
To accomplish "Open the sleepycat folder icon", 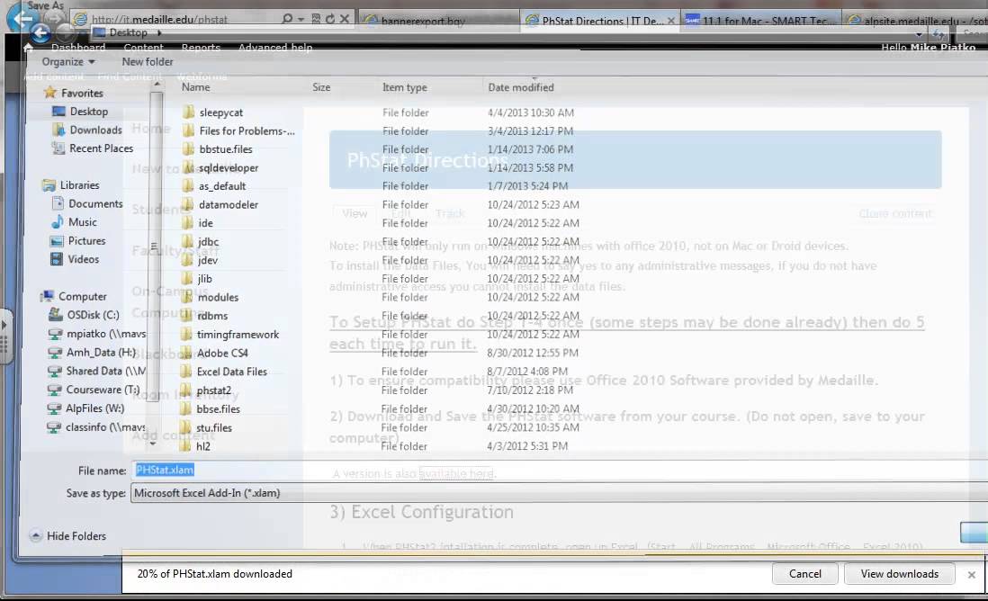I will click(x=188, y=112).
